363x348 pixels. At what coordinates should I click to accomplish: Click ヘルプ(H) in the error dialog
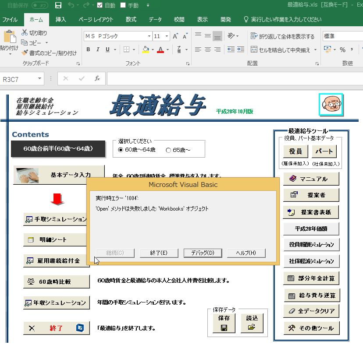click(x=246, y=253)
